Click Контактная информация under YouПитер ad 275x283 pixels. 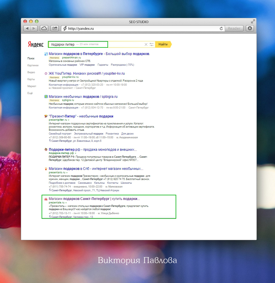(64, 85)
